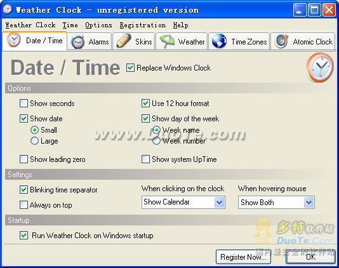Disable Use 12 hour format
This screenshot has width=339, height=268.
pyautogui.click(x=145, y=104)
